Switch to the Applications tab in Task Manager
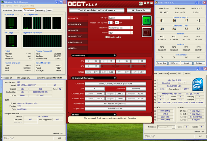Viewport: 207px width, 141px height. tap(7, 10)
